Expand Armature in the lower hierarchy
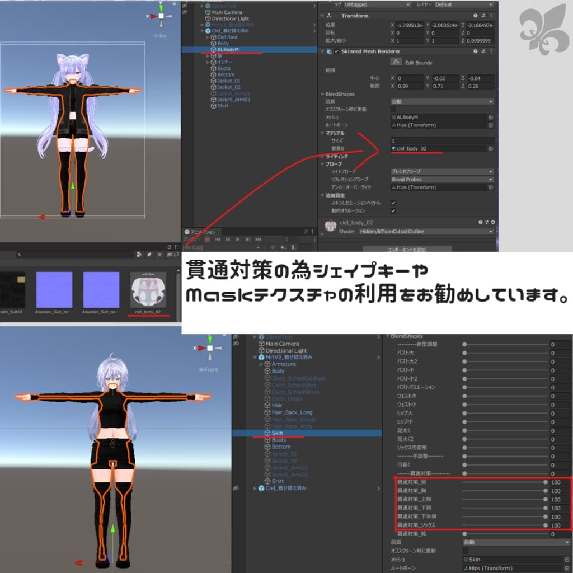 (x=261, y=364)
